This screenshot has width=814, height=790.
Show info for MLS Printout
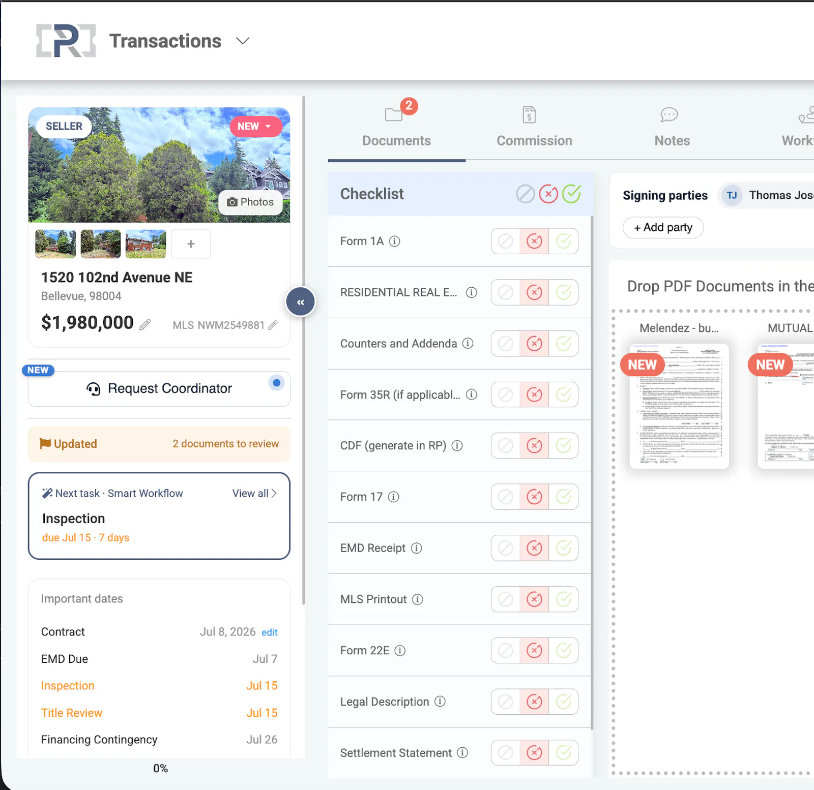418,599
